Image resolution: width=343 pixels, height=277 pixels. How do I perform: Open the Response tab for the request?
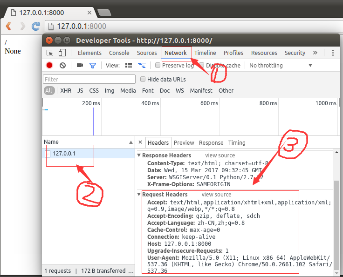pyautogui.click(x=211, y=143)
